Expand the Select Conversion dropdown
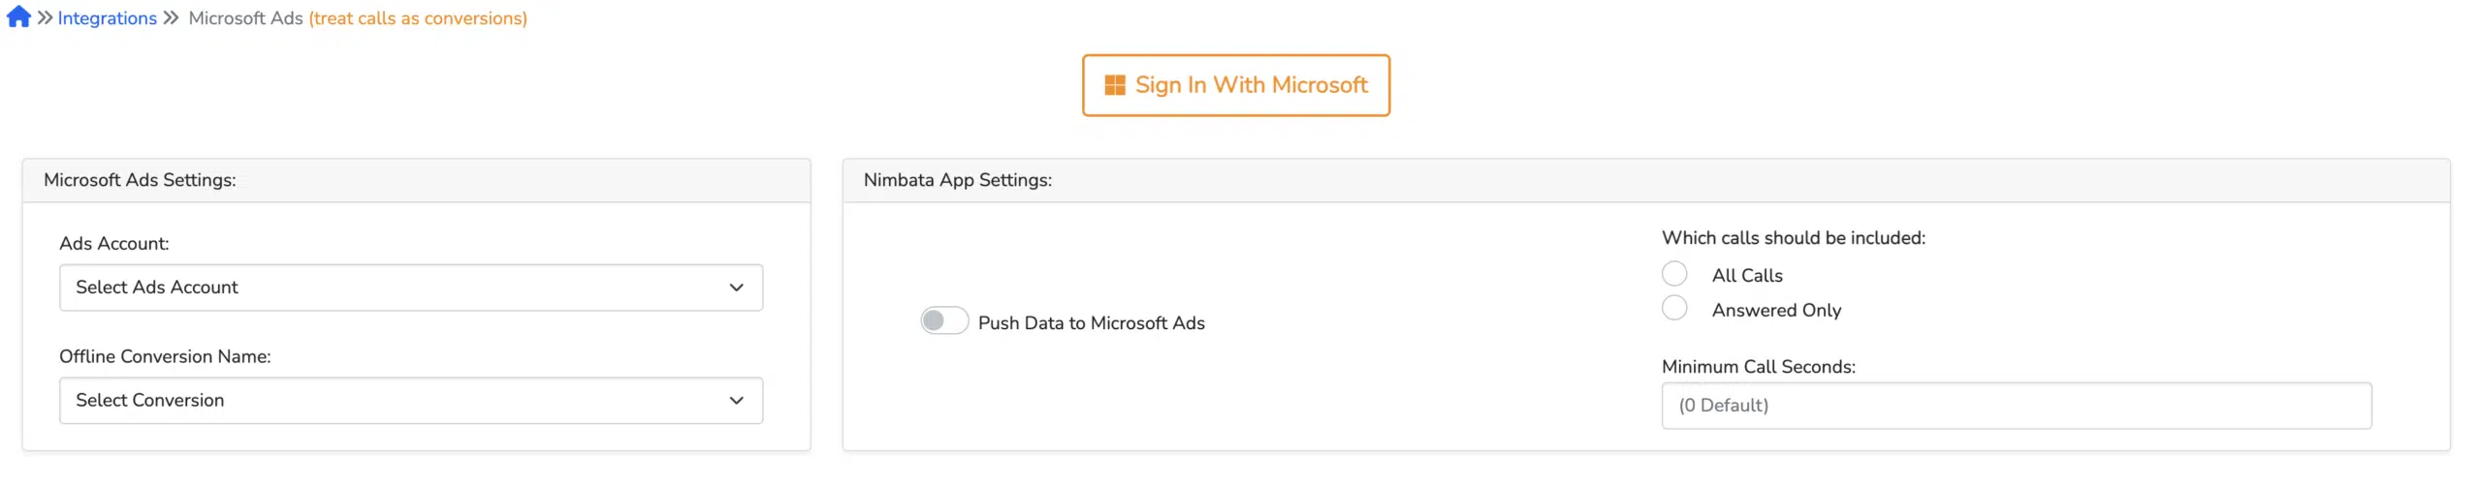The width and height of the screenshot is (2482, 484). (411, 401)
